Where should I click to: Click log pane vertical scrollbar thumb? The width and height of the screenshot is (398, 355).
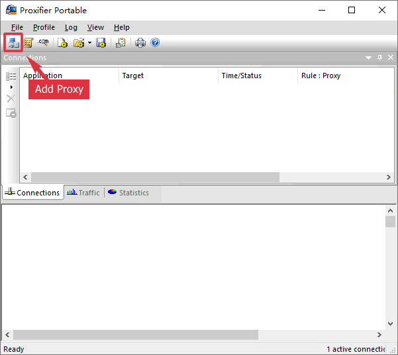point(390,221)
